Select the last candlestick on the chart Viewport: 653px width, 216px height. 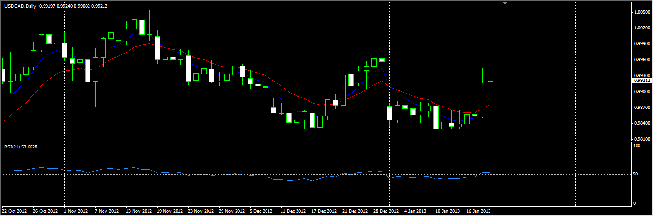(490, 82)
